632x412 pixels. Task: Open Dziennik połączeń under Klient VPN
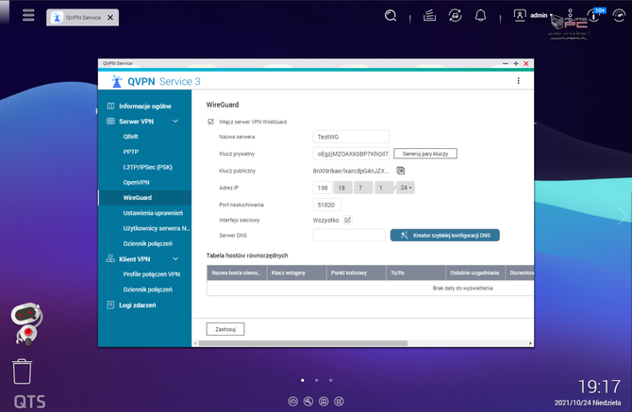[147, 289]
